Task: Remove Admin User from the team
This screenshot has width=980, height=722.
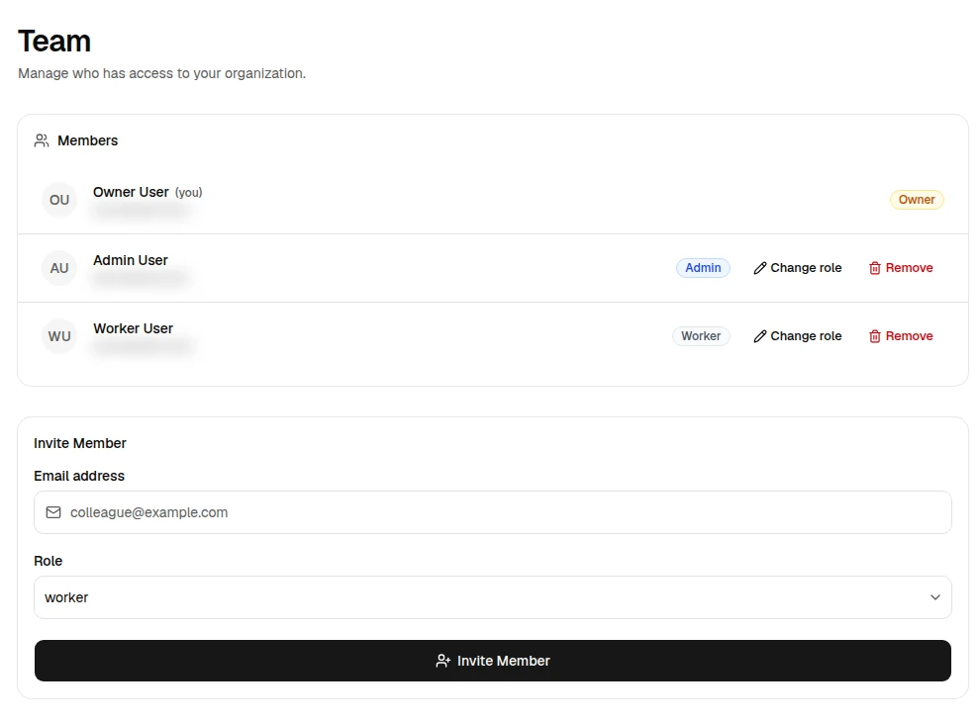Action: [901, 268]
